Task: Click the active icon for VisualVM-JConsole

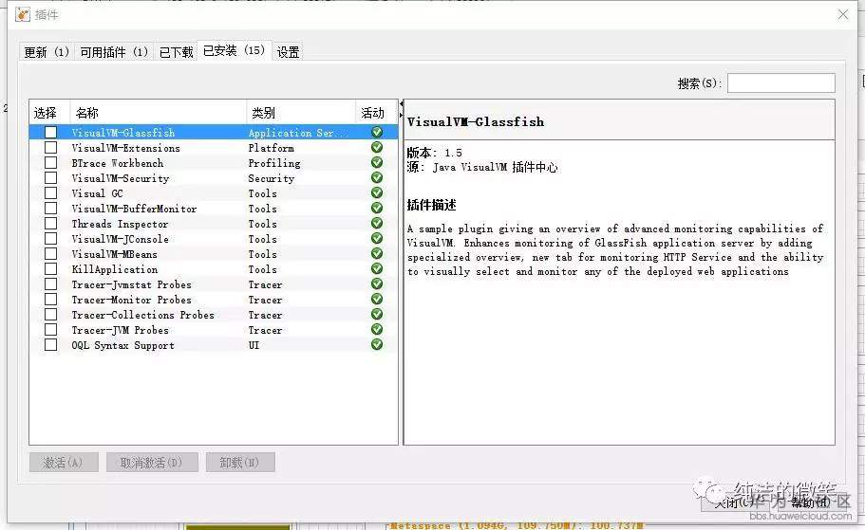Action: point(377,239)
